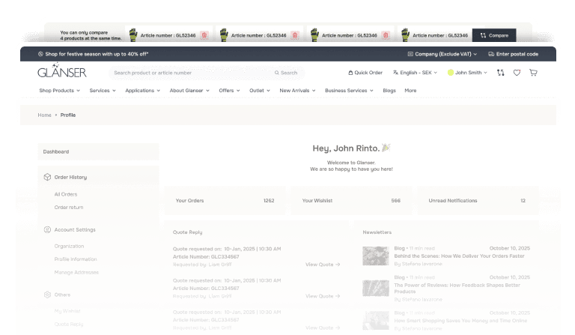Click the first glove image in compare bar

[133, 35]
